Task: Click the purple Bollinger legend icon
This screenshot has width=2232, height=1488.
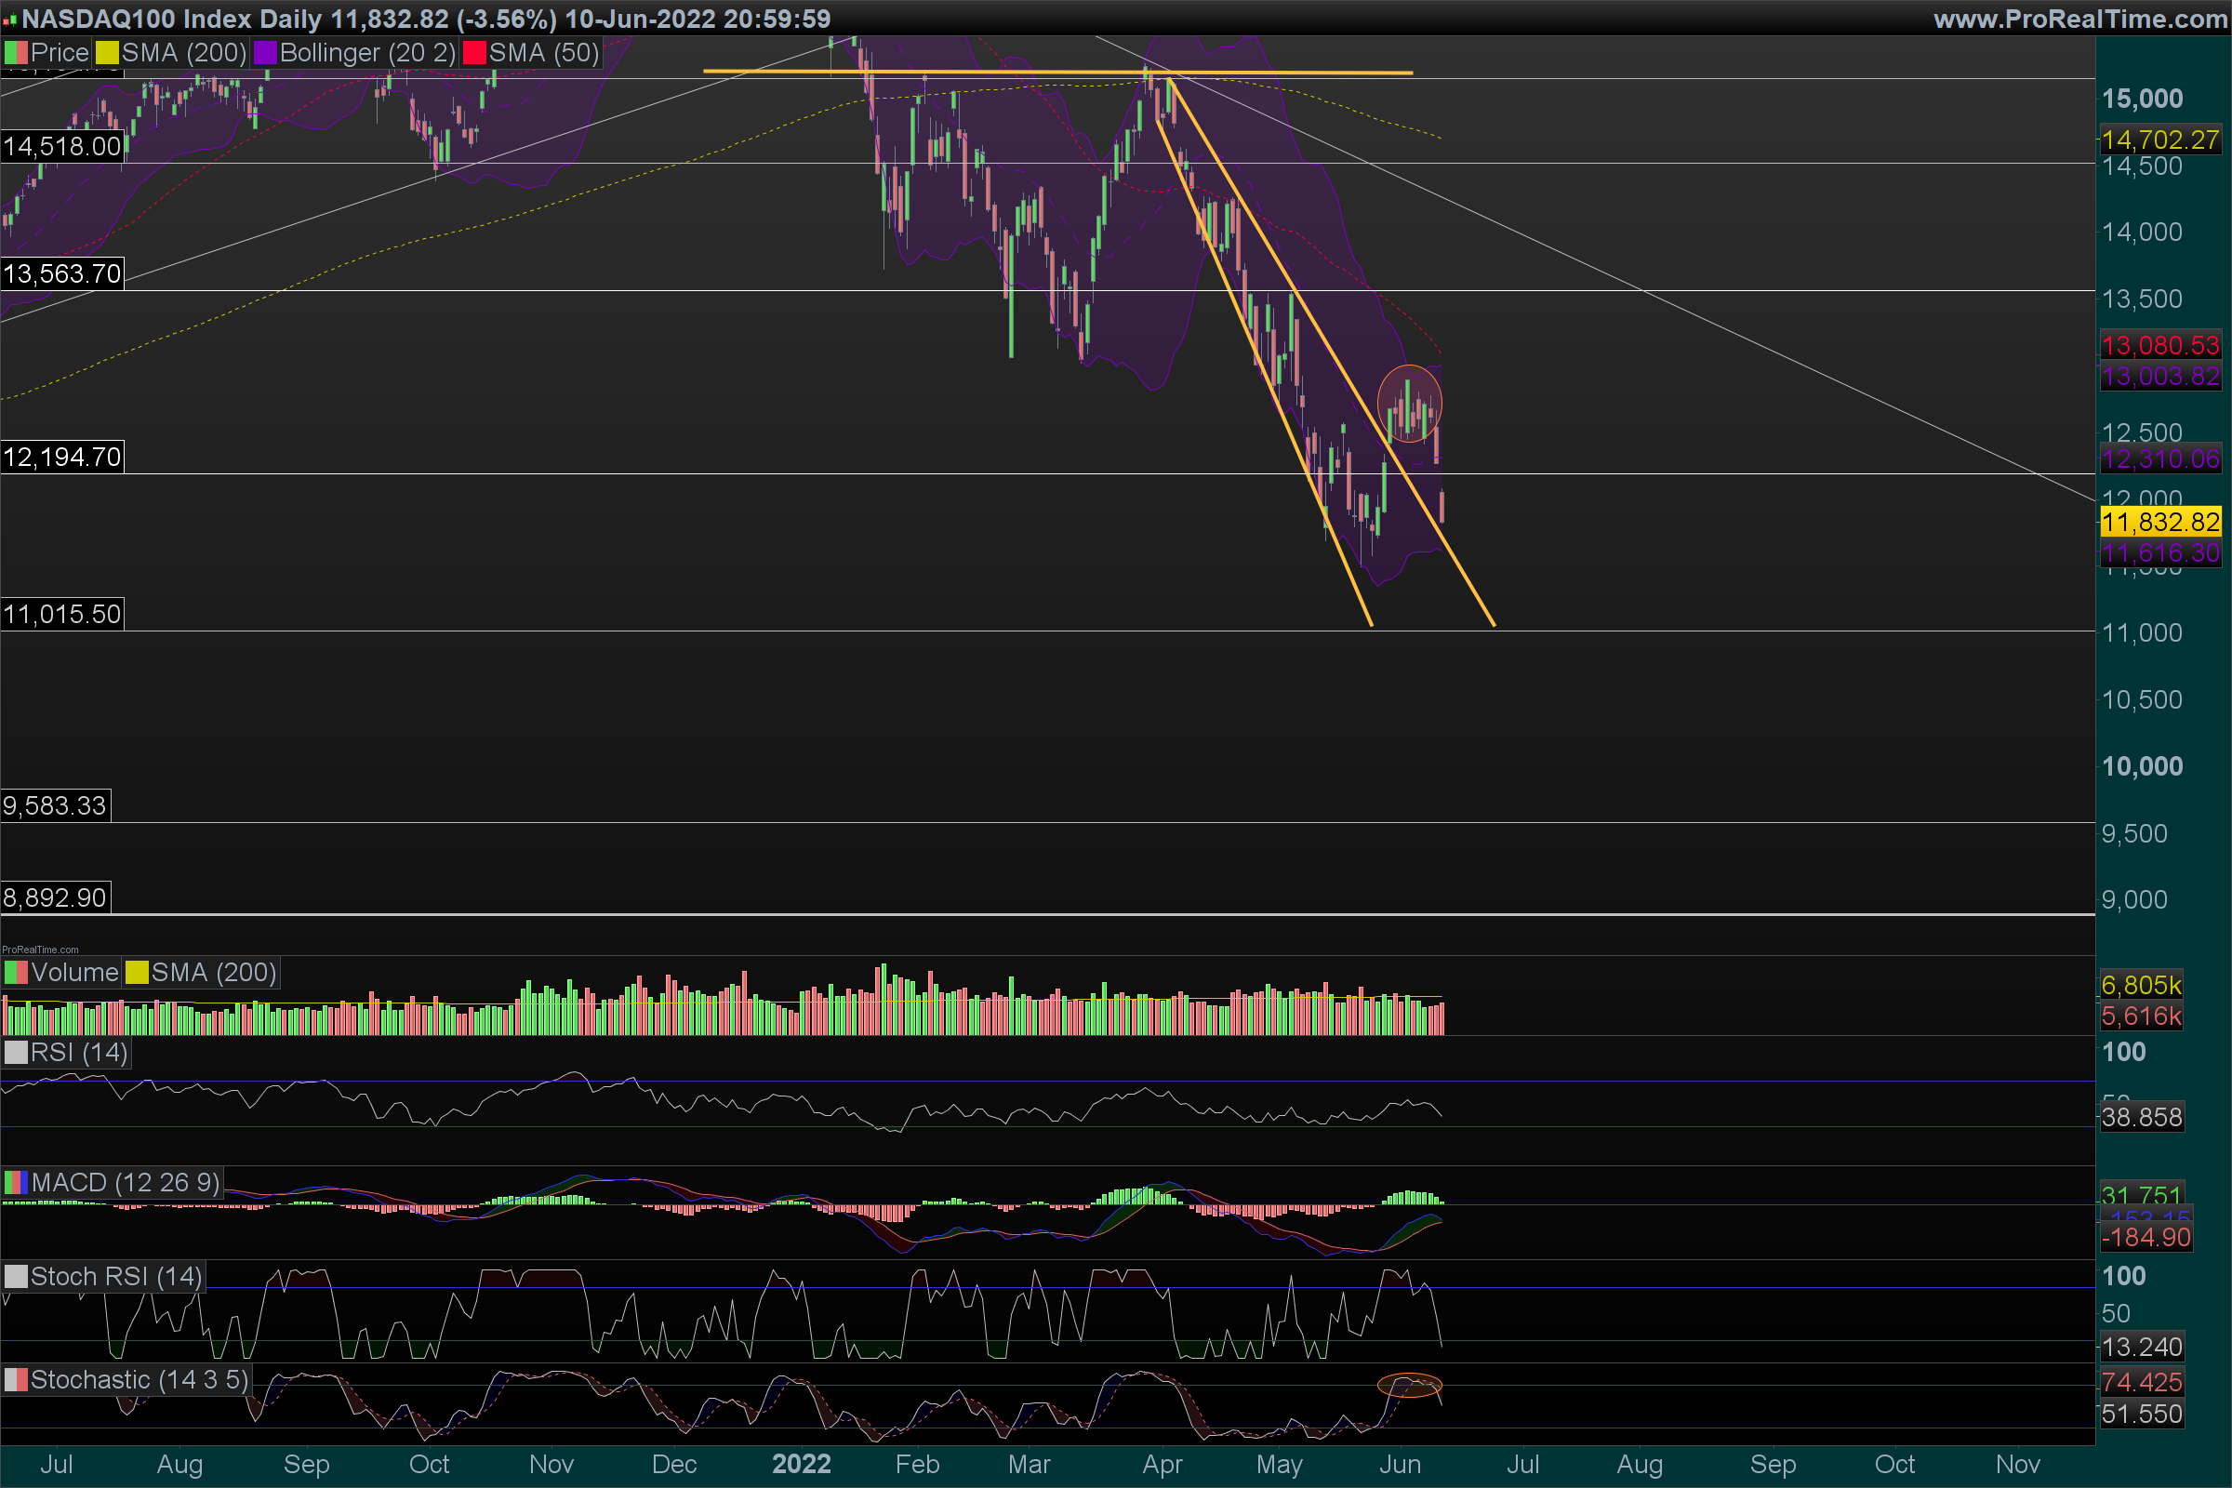Action: point(265,53)
